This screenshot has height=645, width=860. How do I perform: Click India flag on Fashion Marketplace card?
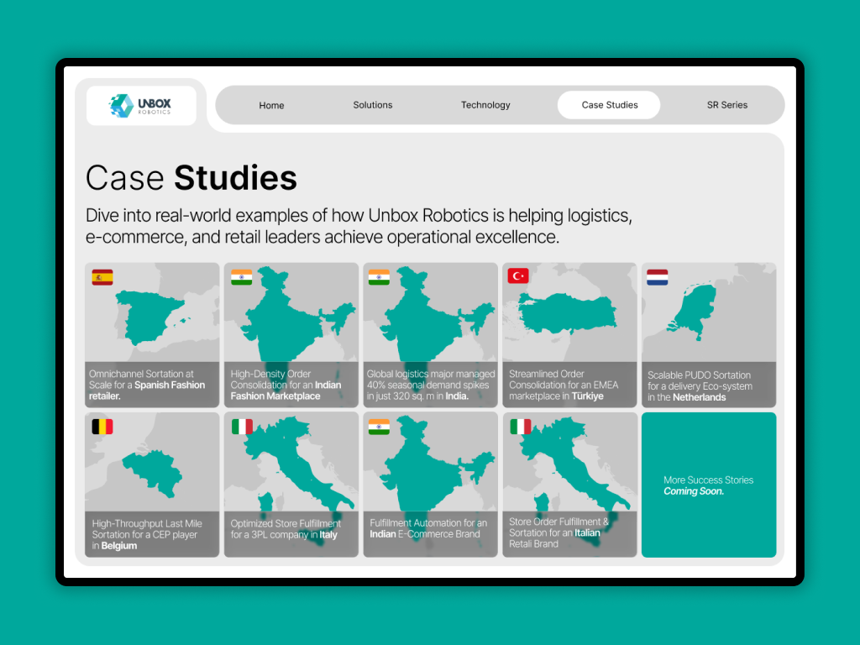coord(242,277)
